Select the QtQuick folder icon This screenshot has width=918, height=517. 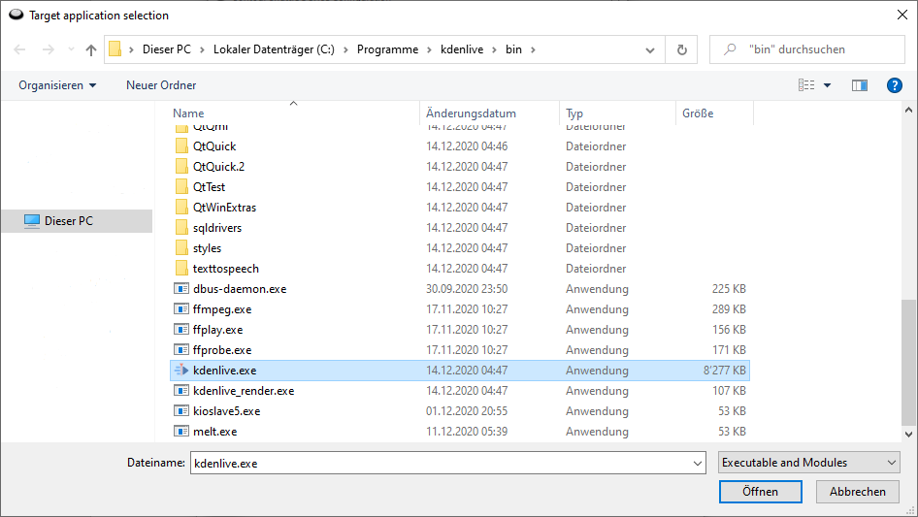click(x=181, y=145)
